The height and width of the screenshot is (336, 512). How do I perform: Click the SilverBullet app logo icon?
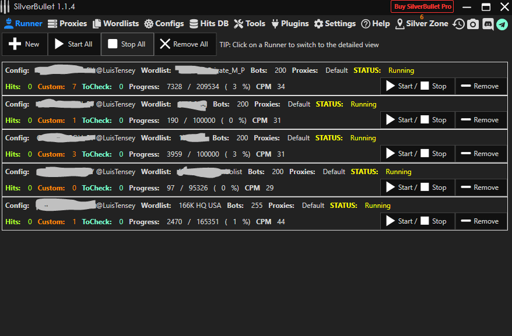pyautogui.click(x=5, y=6)
